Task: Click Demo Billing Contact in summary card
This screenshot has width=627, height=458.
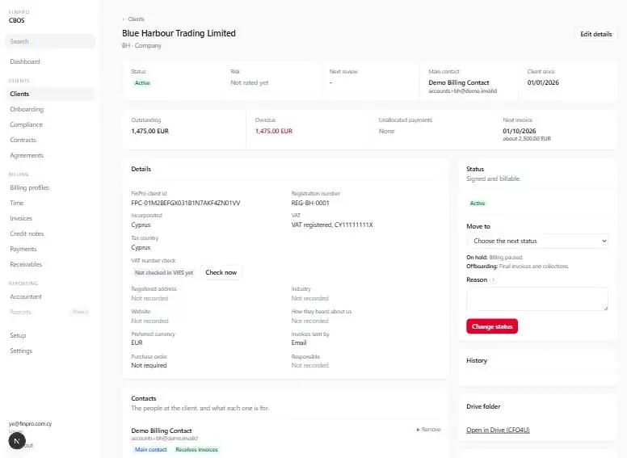Action: pyautogui.click(x=459, y=82)
